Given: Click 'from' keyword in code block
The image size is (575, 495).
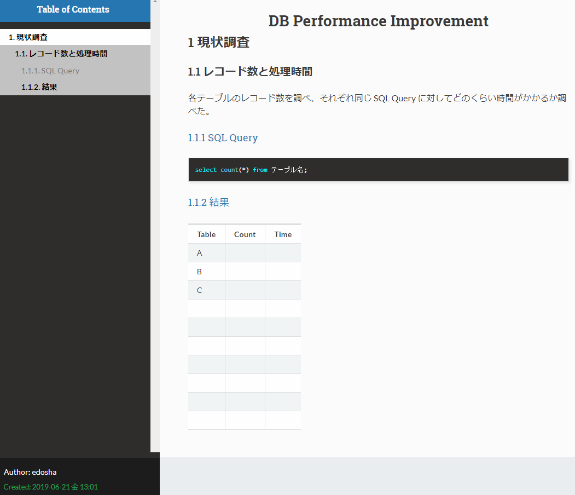Looking at the screenshot, I should (260, 170).
